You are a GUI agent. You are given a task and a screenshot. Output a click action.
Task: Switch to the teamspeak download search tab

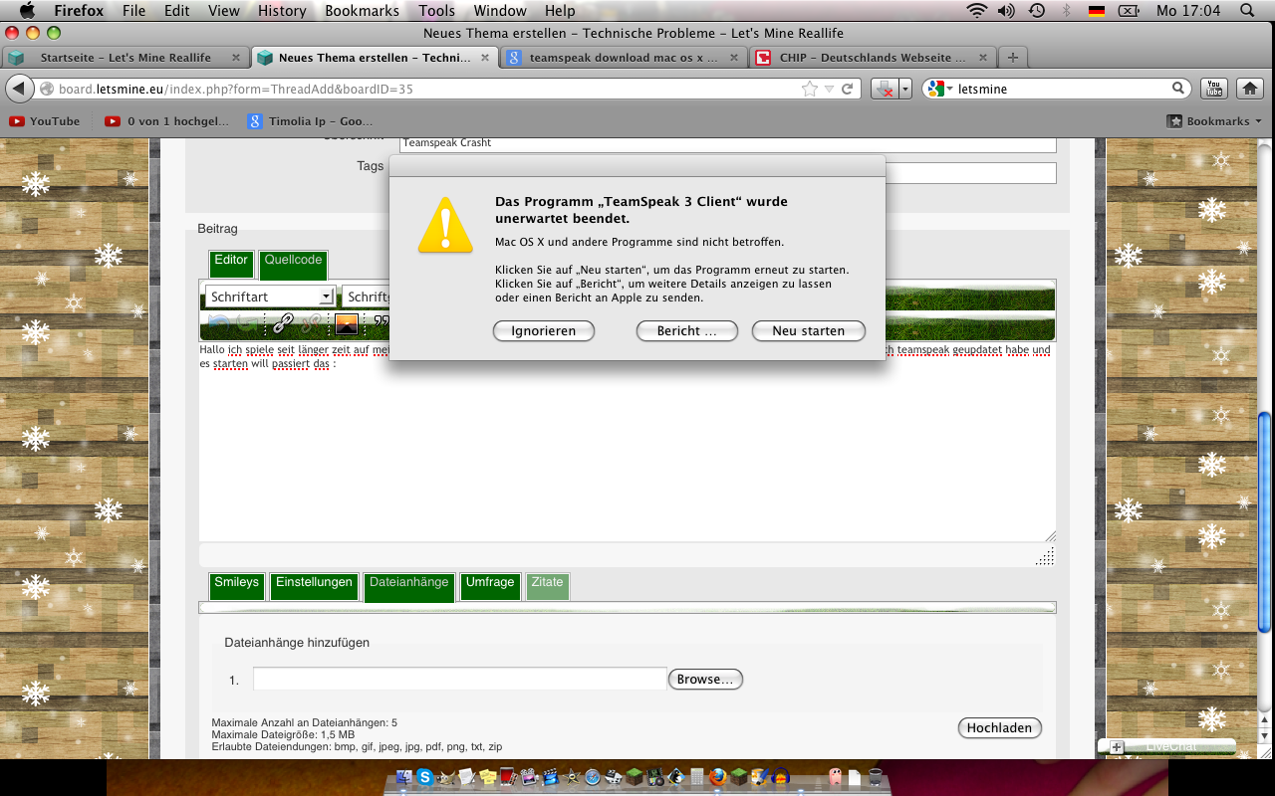pyautogui.click(x=624, y=58)
